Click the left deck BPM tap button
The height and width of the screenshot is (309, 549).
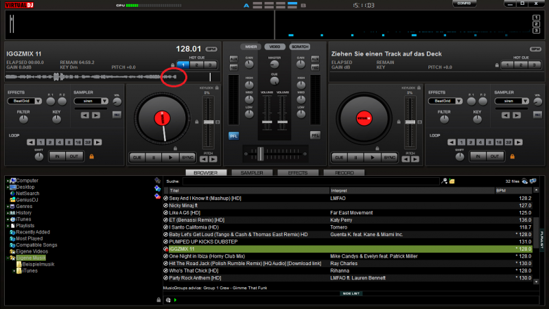(211, 49)
